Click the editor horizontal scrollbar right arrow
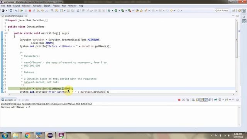 tap(233, 94)
